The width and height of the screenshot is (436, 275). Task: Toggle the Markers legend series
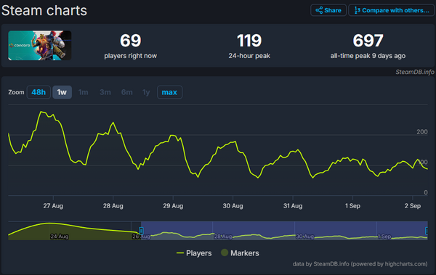tap(240, 253)
